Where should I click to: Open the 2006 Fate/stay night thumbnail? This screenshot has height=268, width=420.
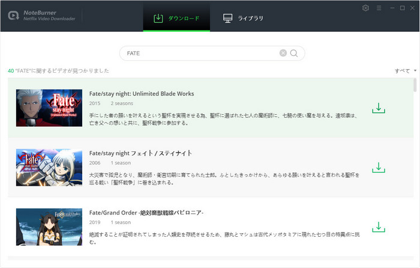[49, 168]
